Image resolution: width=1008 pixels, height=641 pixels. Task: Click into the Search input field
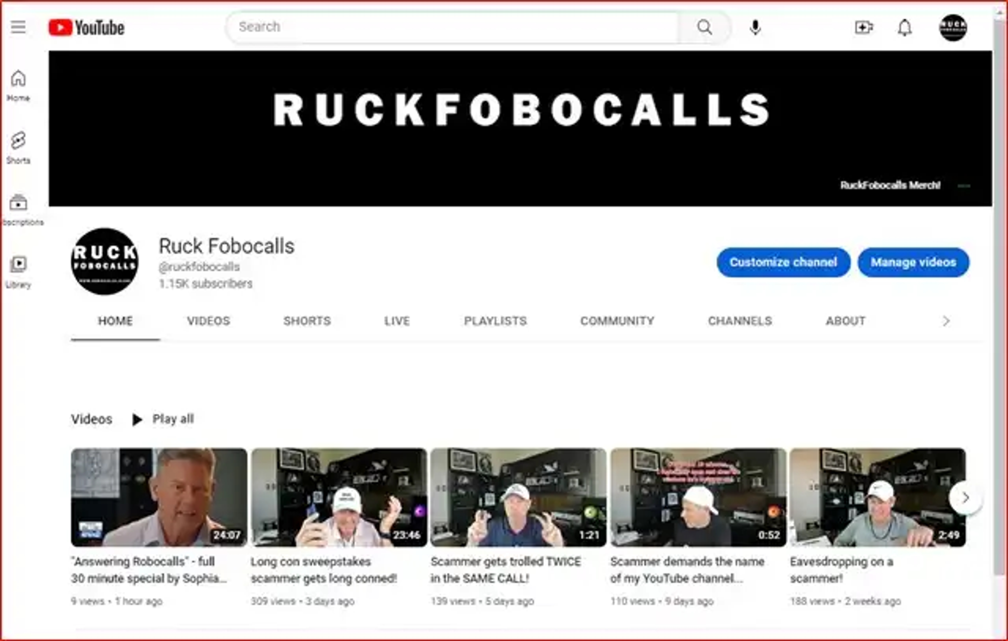pyautogui.click(x=452, y=27)
